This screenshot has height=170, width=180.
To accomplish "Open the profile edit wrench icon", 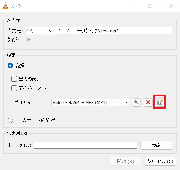I will (x=136, y=102).
